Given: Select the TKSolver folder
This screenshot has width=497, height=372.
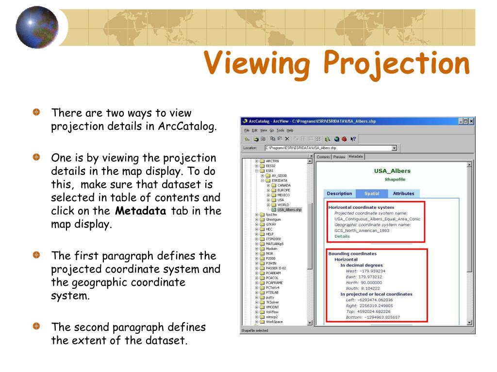Looking at the screenshot, I should (272, 302).
